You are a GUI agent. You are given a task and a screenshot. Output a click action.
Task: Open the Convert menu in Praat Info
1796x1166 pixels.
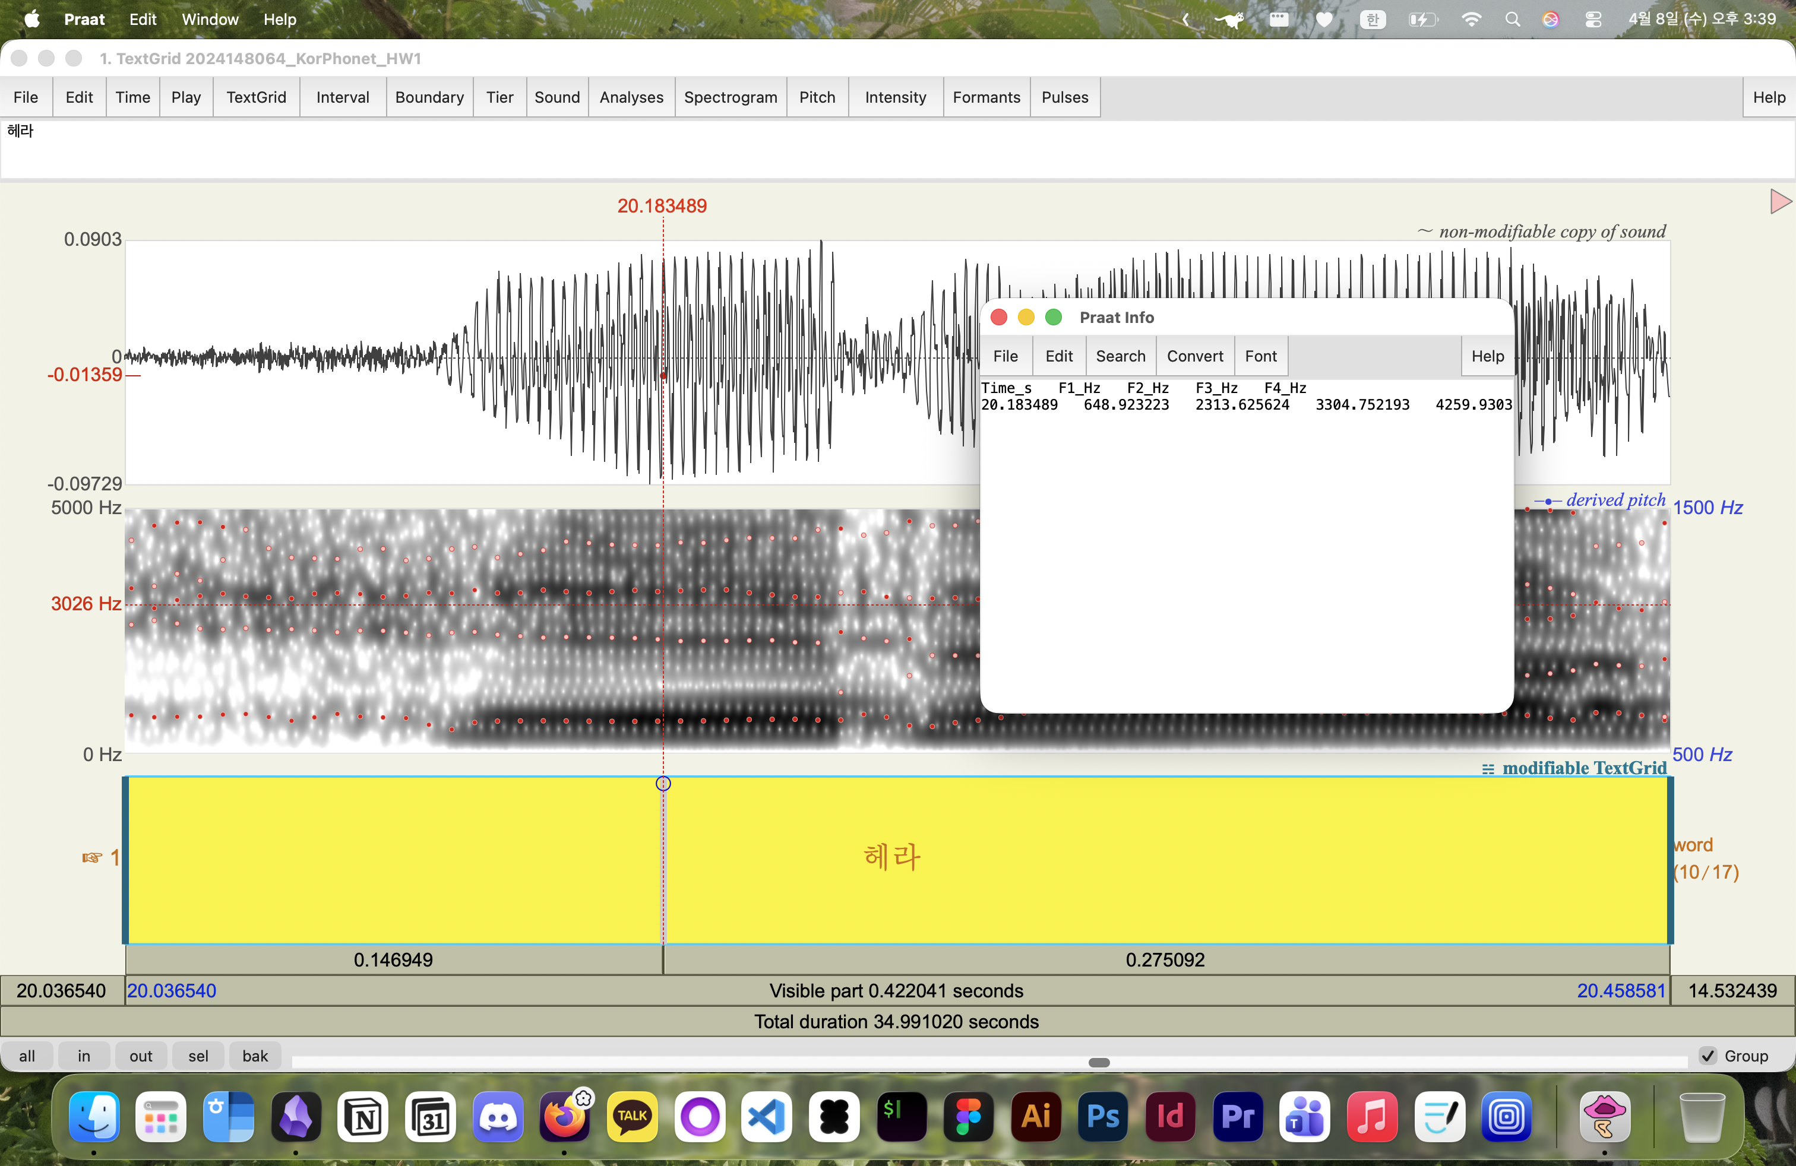tap(1194, 356)
